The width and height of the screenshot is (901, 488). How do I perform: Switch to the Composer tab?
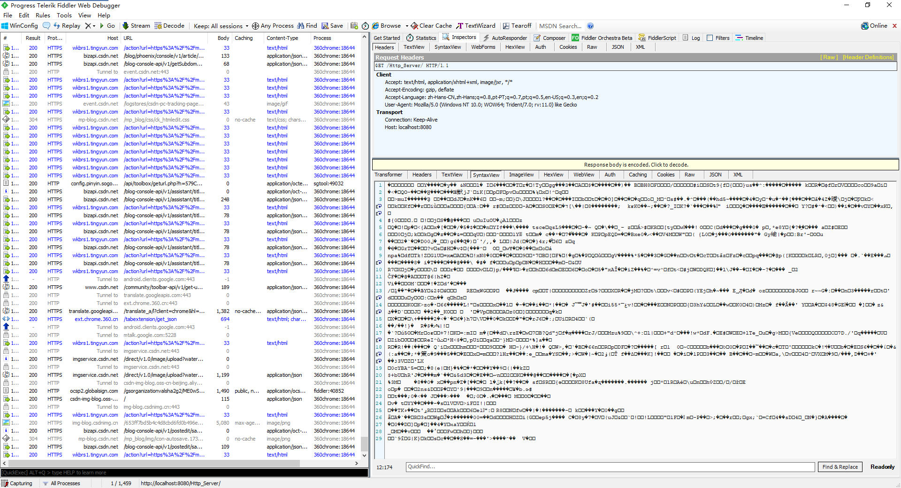pyautogui.click(x=550, y=38)
